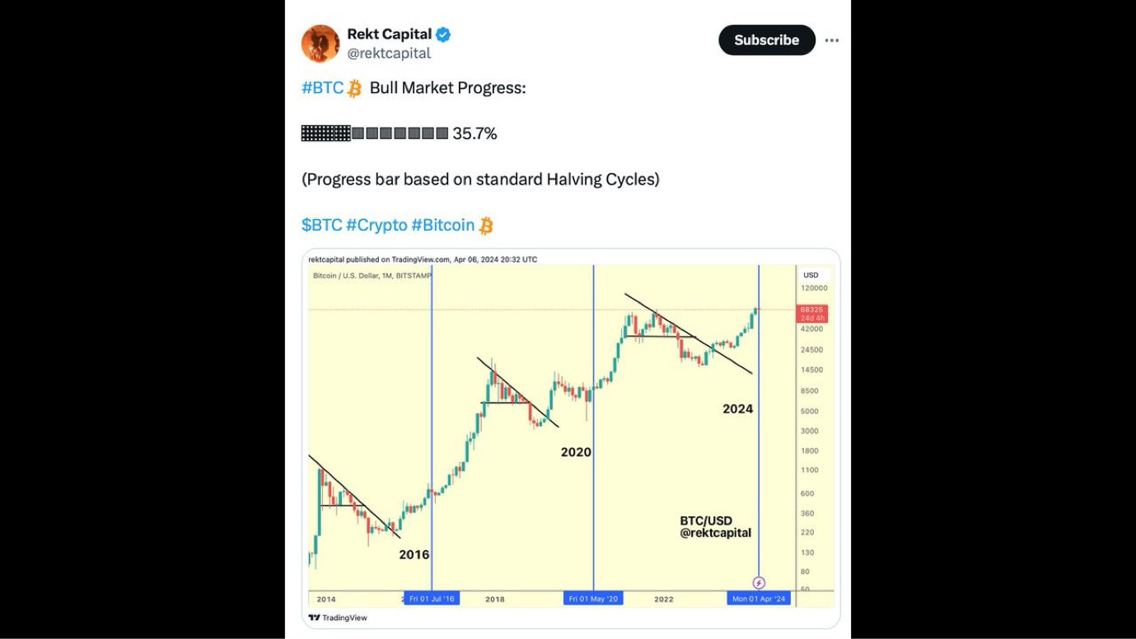Click the Bitcoin emoji beside #BTC
This screenshot has width=1136, height=639.
(x=354, y=88)
